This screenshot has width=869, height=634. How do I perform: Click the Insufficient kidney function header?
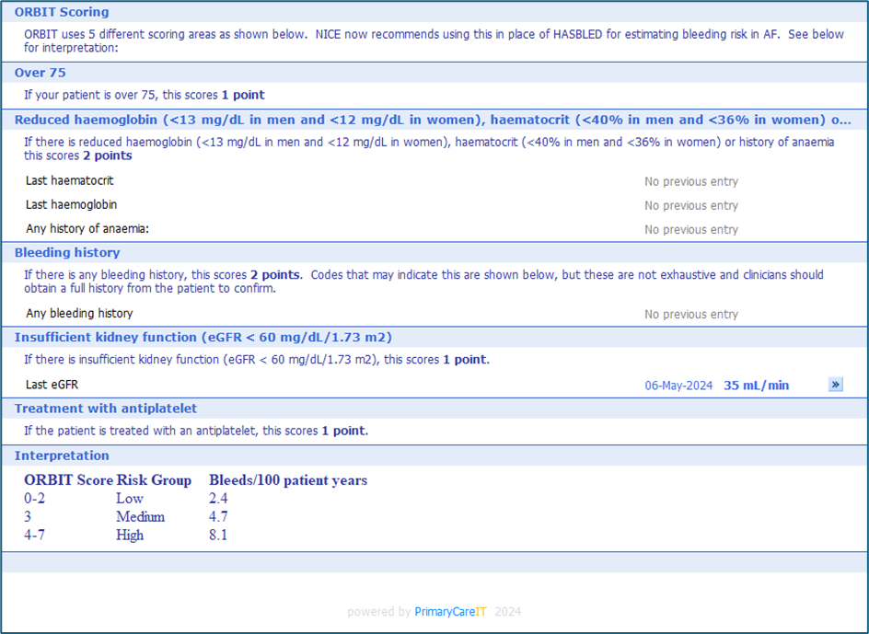point(203,337)
